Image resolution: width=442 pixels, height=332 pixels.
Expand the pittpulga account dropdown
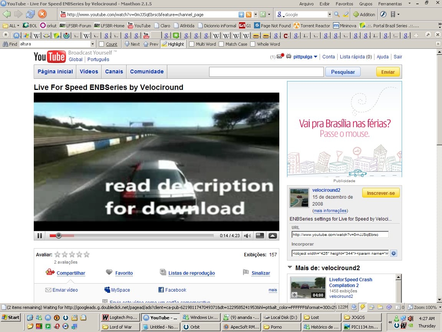point(316,57)
